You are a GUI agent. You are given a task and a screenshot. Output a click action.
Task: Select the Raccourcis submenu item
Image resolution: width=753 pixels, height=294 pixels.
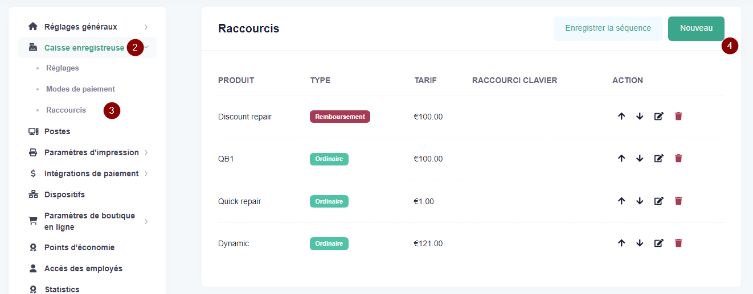click(x=66, y=110)
